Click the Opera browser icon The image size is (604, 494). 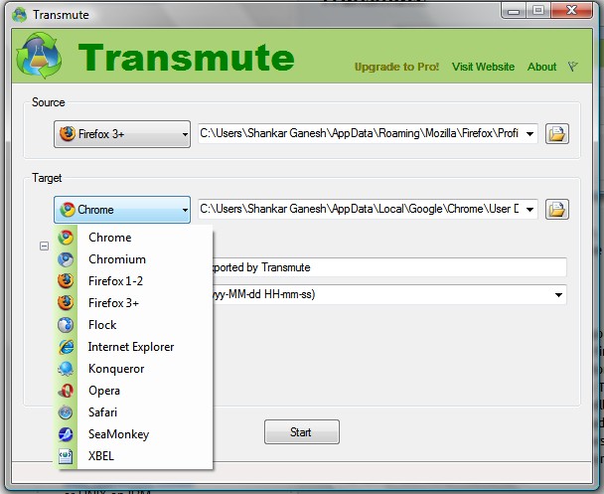(66, 391)
